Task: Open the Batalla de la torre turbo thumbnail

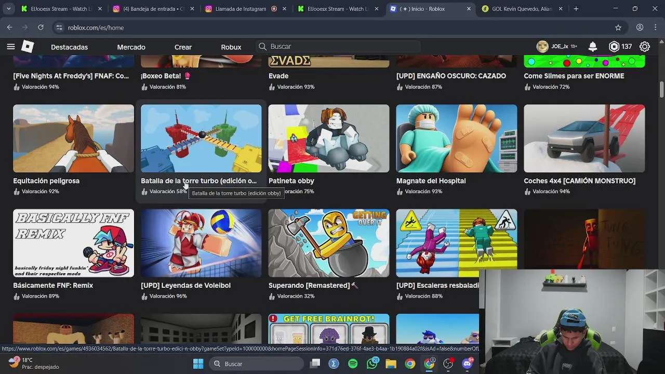Action: [201, 138]
